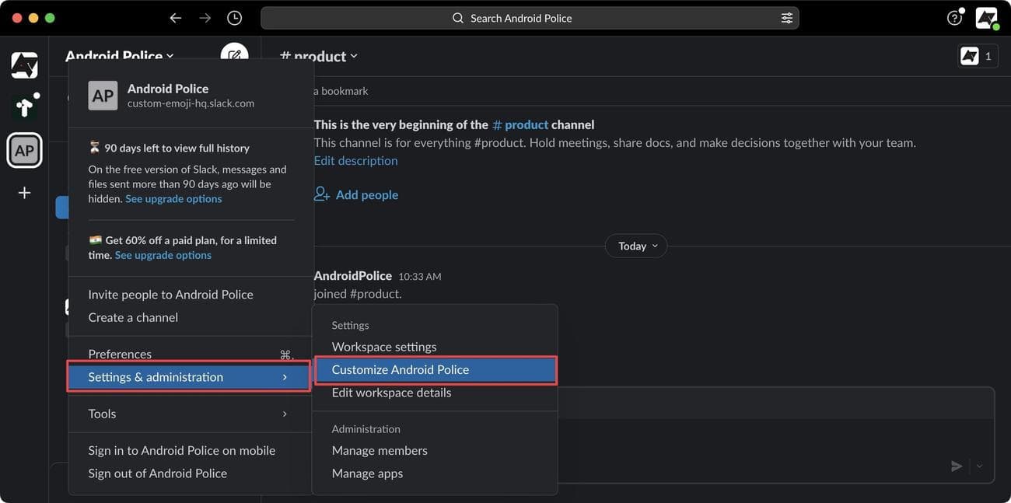The image size is (1011, 503).
Task: Click the plus icon to add a workspace
Action: pyautogui.click(x=23, y=192)
